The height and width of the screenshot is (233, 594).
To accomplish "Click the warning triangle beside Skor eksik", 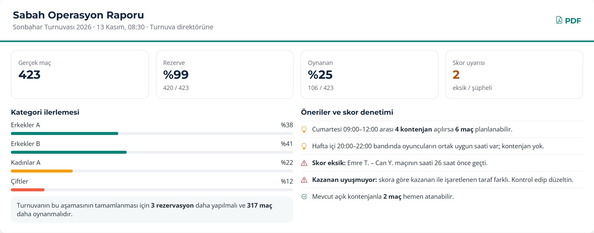I will pos(304,163).
